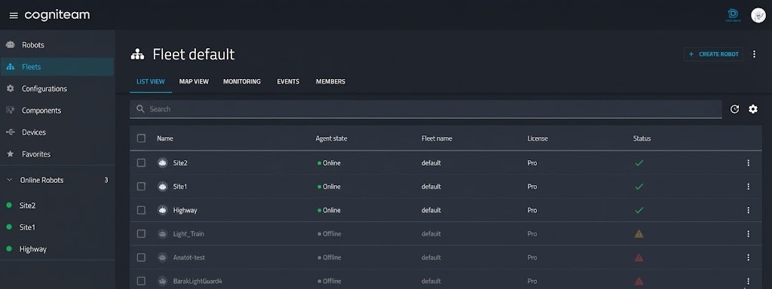Sort by the Status column header

642,138
